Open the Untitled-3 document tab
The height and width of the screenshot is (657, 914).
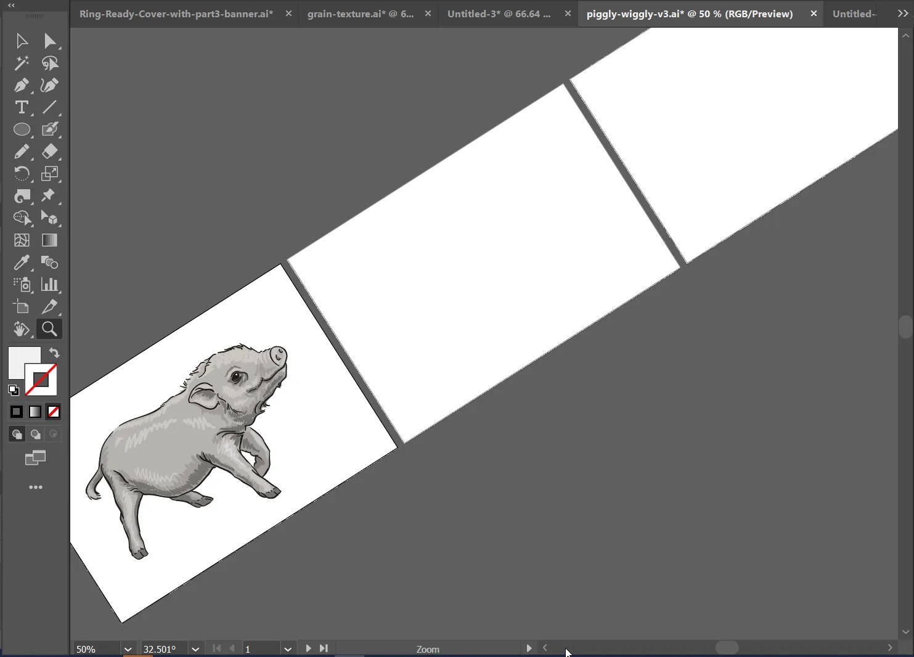(x=498, y=14)
